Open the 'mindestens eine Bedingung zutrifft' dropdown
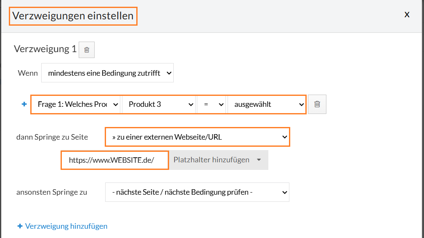This screenshot has width=424, height=238. (x=107, y=73)
